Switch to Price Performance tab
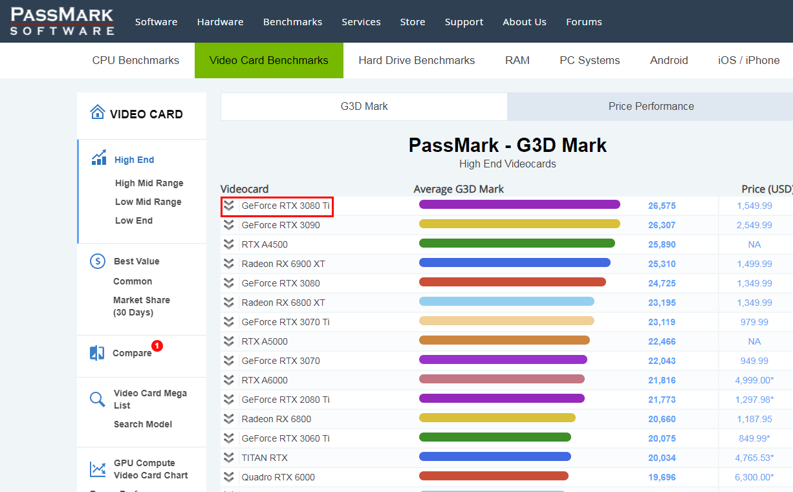 (651, 107)
